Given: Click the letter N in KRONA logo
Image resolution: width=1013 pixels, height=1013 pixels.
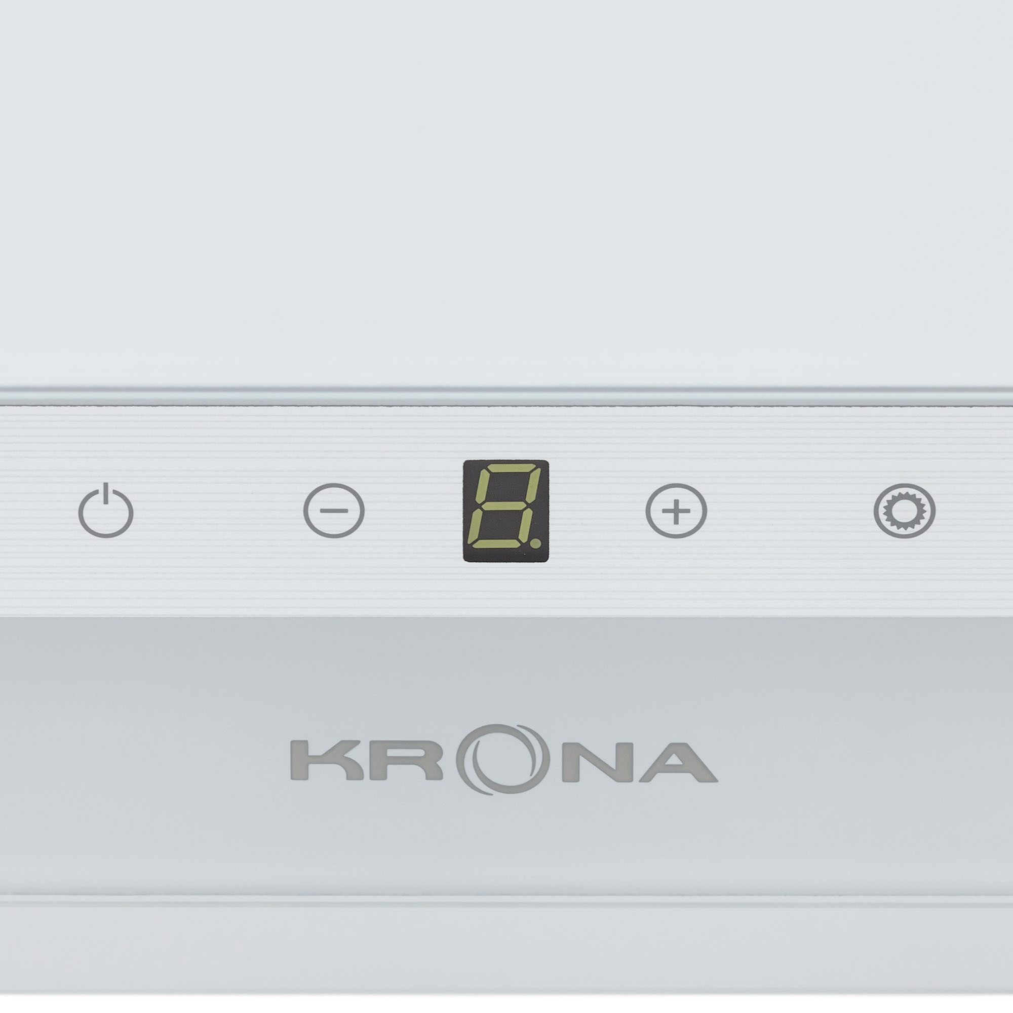Looking at the screenshot, I should click(590, 760).
